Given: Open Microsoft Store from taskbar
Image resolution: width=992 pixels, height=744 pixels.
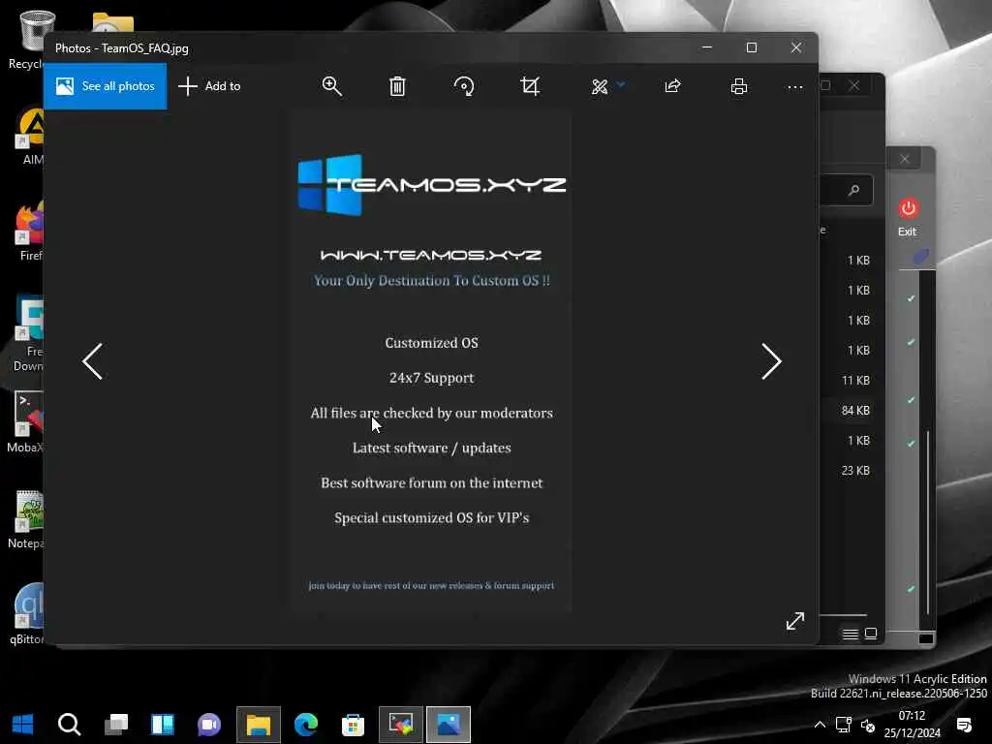Looking at the screenshot, I should (353, 725).
